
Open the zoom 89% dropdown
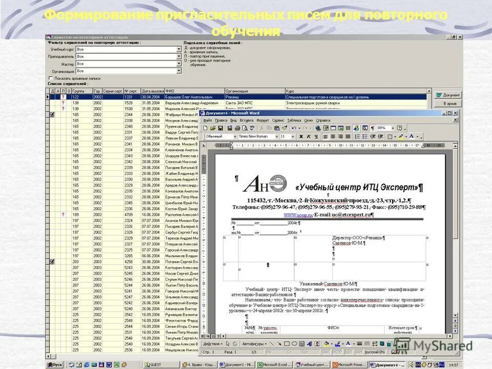(393, 128)
